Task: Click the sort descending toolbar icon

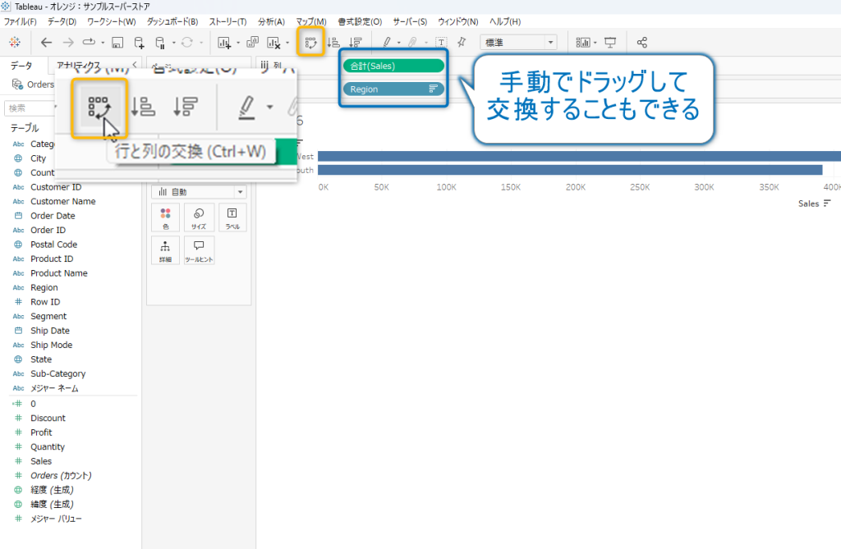Action: tap(355, 42)
